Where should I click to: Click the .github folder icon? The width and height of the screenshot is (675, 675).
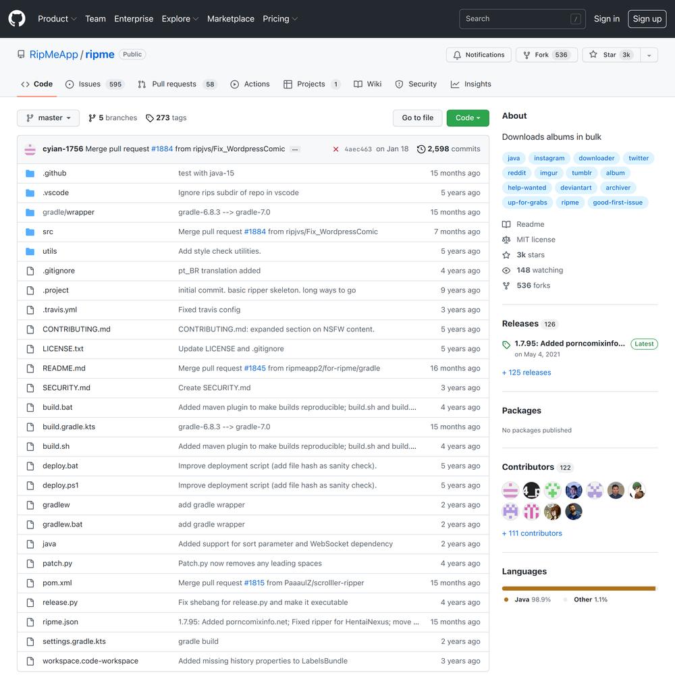pos(30,173)
